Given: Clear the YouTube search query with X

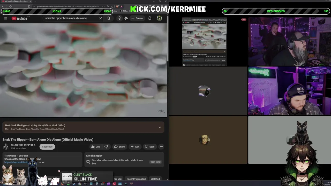Looking at the screenshot, I should point(101,18).
